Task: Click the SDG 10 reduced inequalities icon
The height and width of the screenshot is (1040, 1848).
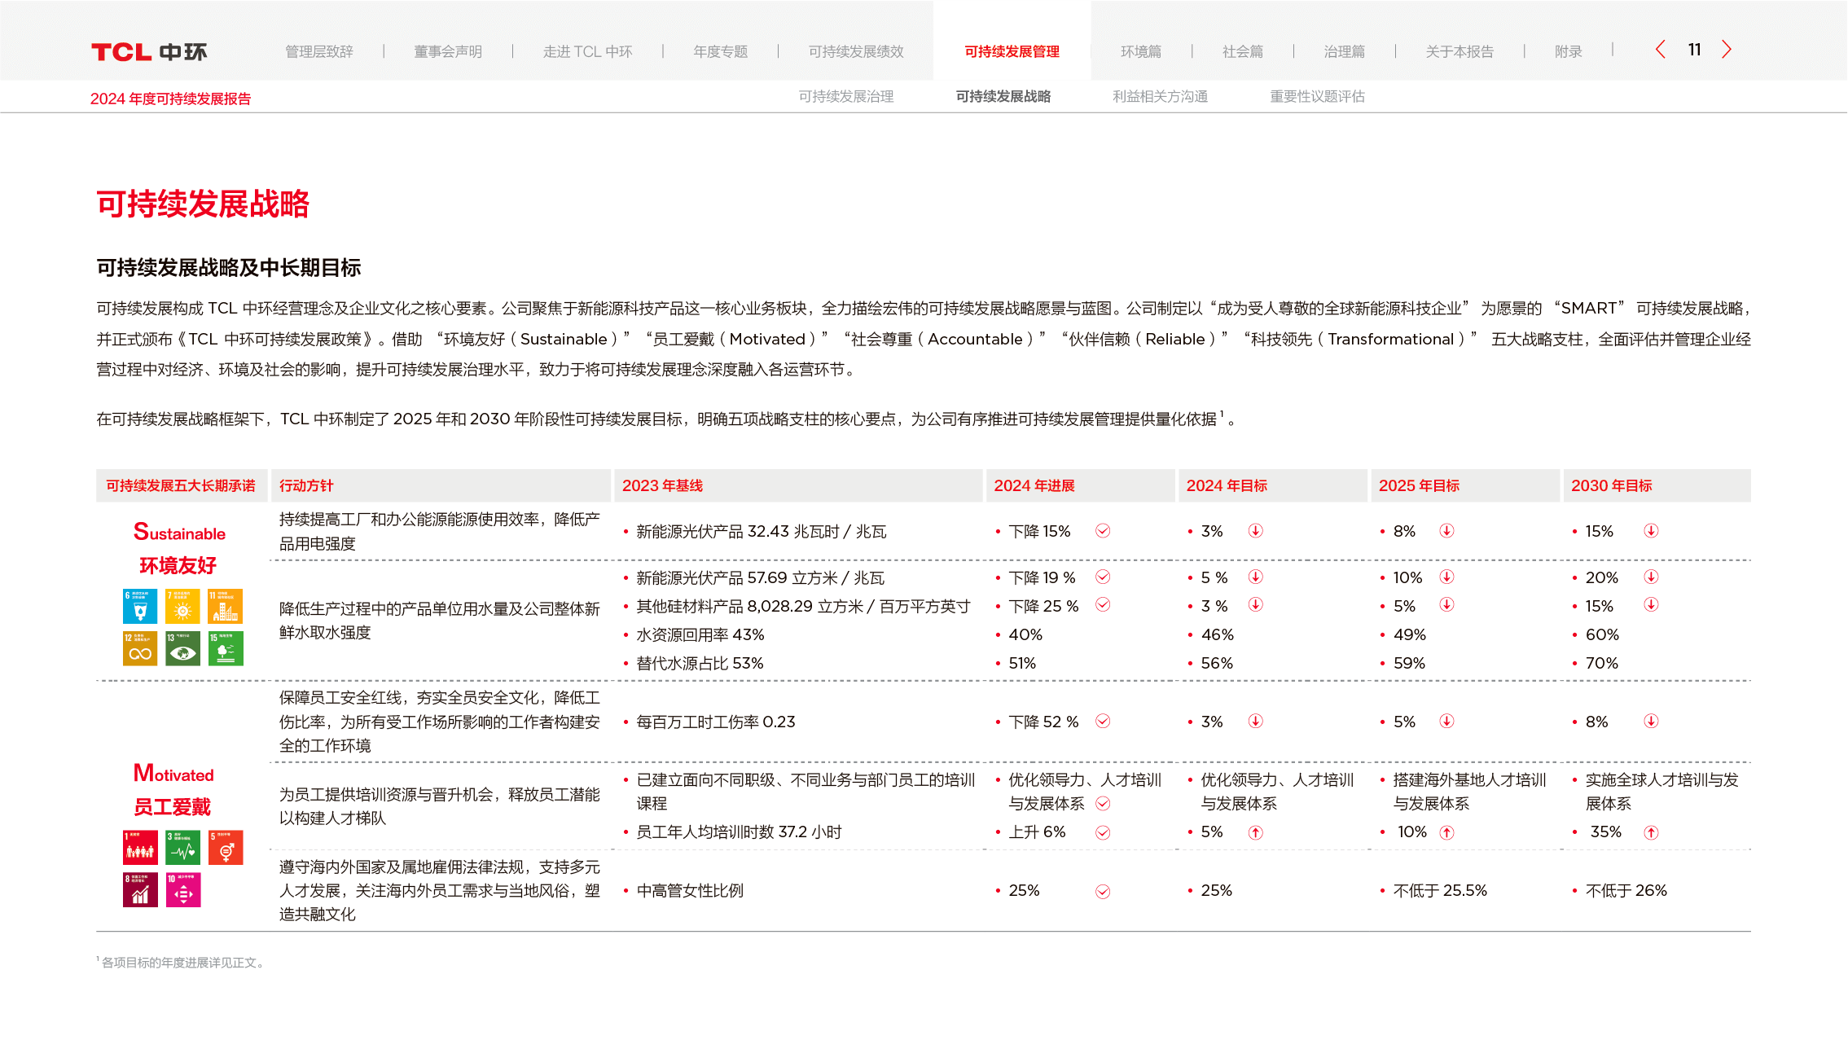Action: (183, 889)
